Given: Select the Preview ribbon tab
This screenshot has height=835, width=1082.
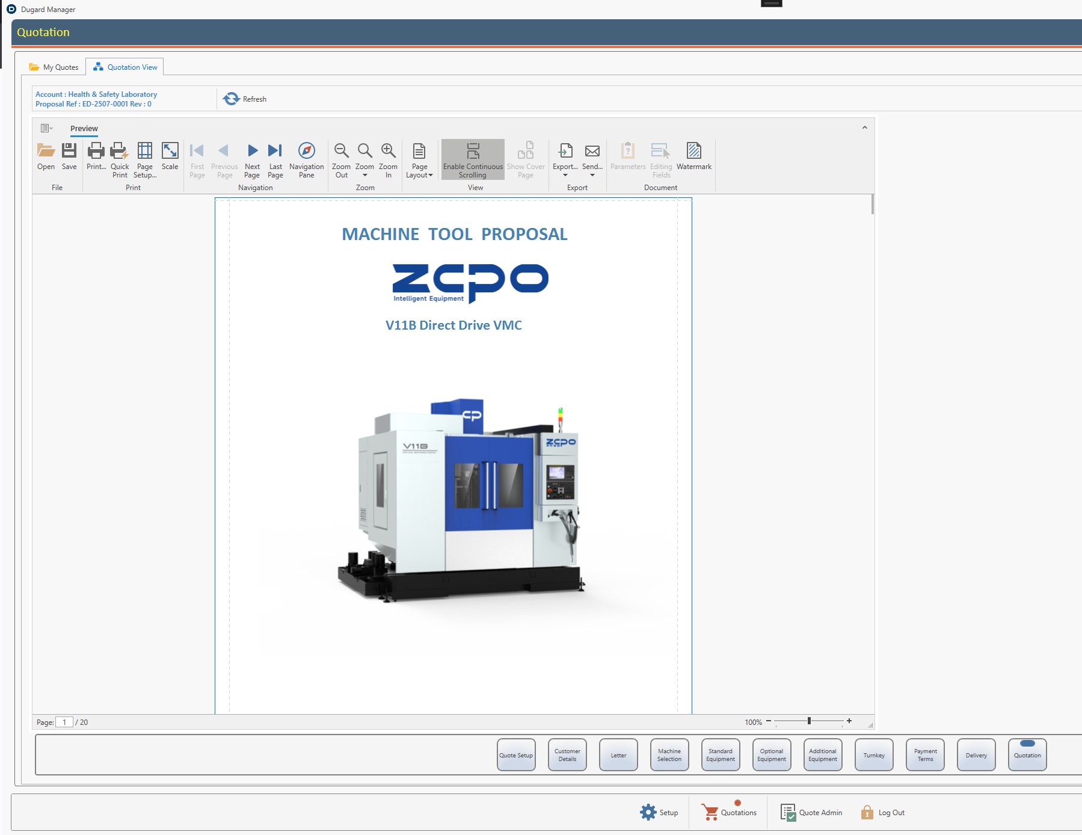Looking at the screenshot, I should pyautogui.click(x=84, y=129).
